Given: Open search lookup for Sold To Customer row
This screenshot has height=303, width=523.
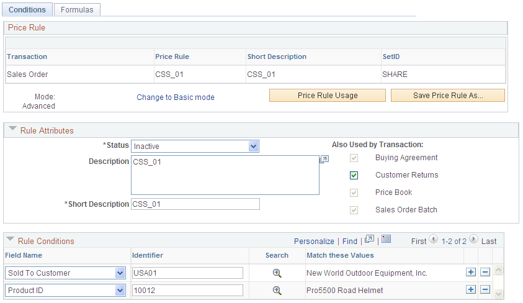Looking at the screenshot, I should tap(277, 273).
